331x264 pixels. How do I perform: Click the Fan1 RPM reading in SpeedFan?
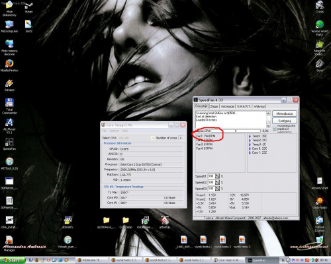pyautogui.click(x=206, y=136)
